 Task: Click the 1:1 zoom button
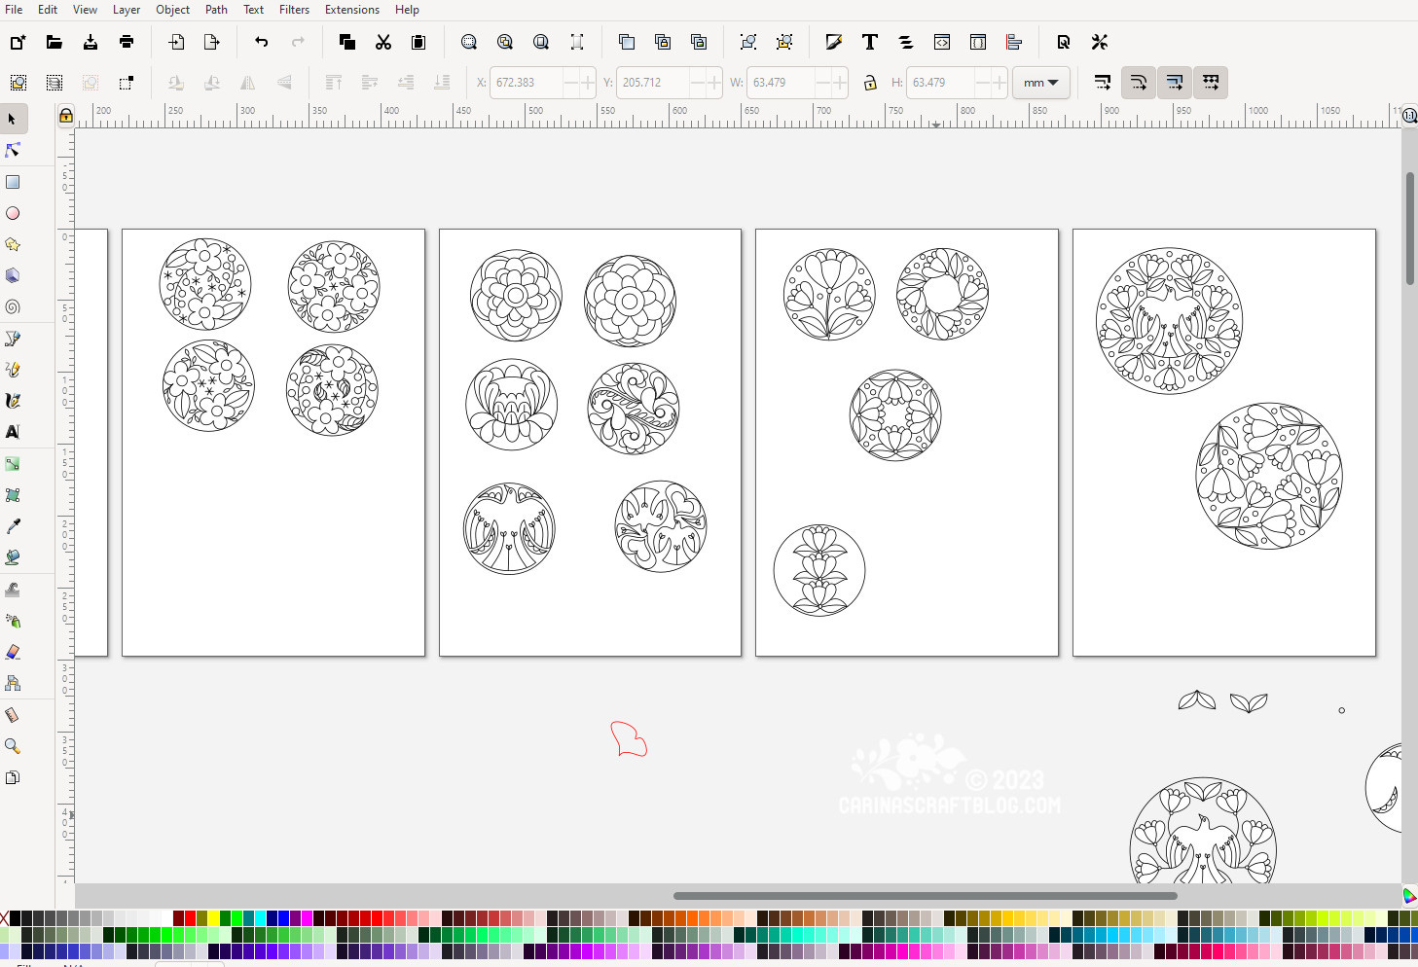click(1409, 115)
